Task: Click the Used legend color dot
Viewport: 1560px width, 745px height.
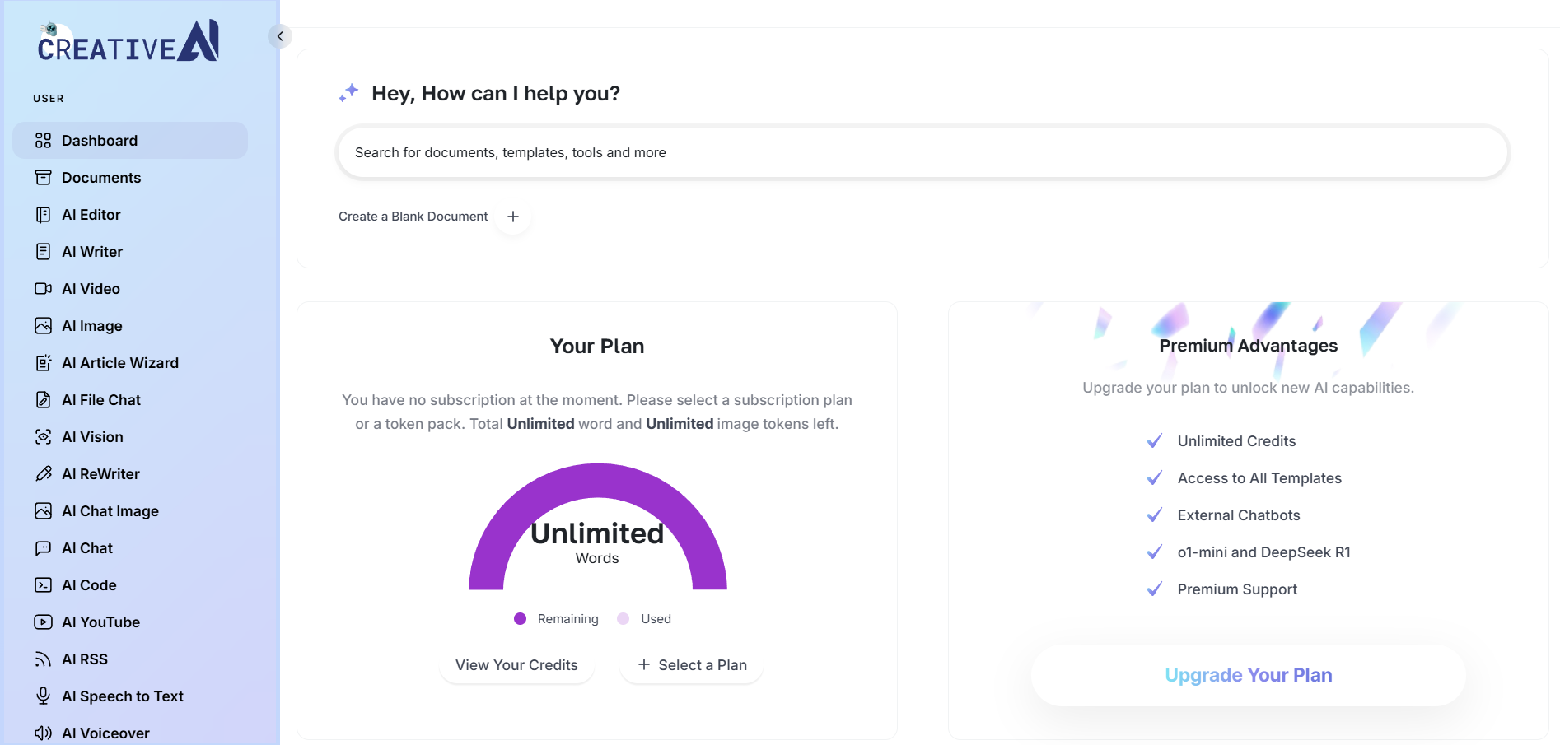Action: click(x=624, y=619)
